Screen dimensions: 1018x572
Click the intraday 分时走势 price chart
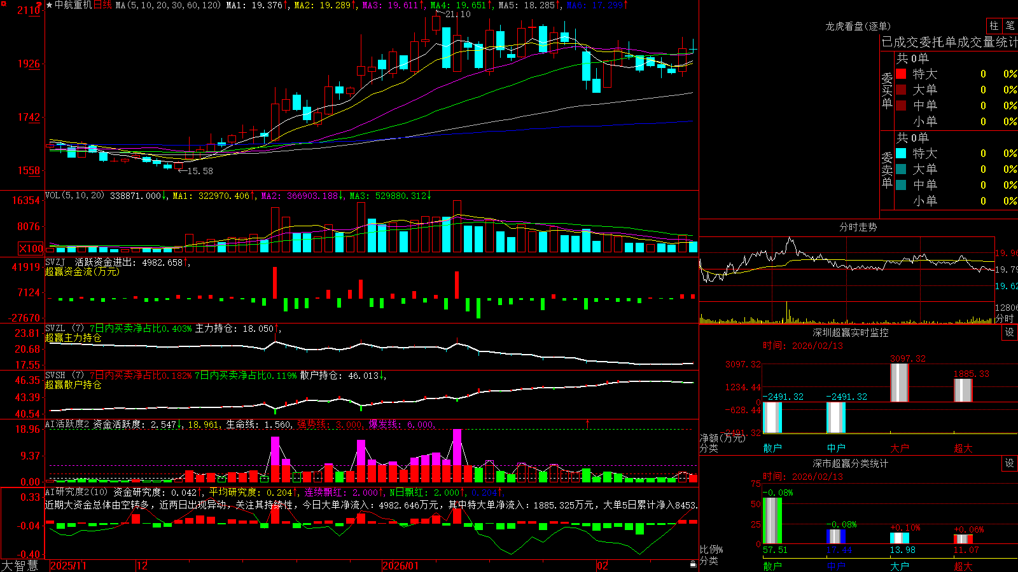coord(847,269)
